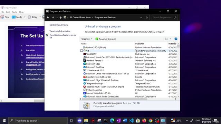Open Visual Studio Code from taskbar
The height and width of the screenshot is (124, 221).
point(131,121)
